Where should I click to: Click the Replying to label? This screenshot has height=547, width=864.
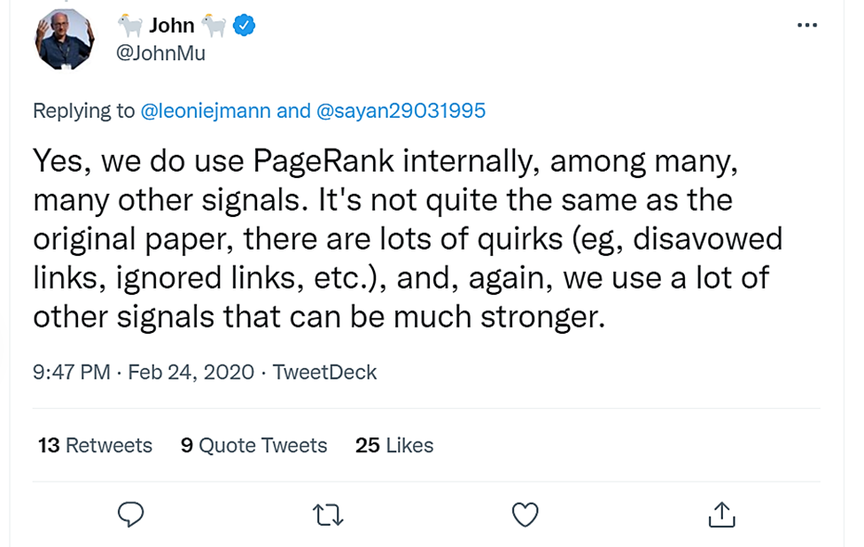[x=84, y=111]
